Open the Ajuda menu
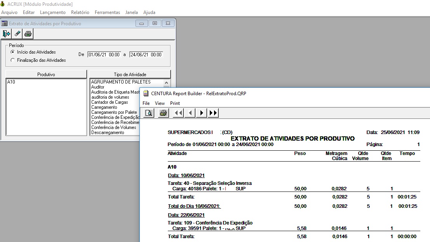 [x=149, y=12]
